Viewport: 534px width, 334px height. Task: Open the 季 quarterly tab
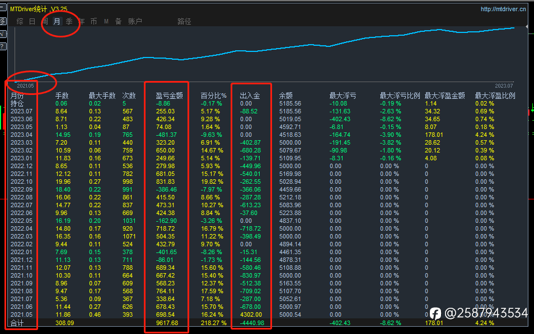pos(69,21)
